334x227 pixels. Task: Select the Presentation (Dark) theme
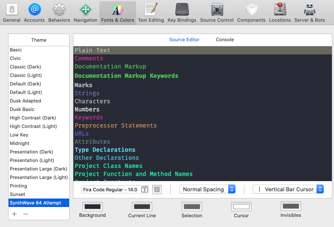pos(39,152)
